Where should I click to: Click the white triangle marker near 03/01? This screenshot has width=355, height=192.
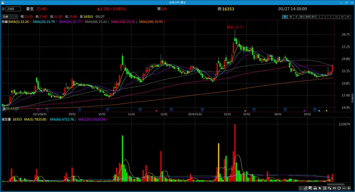coord(245,111)
